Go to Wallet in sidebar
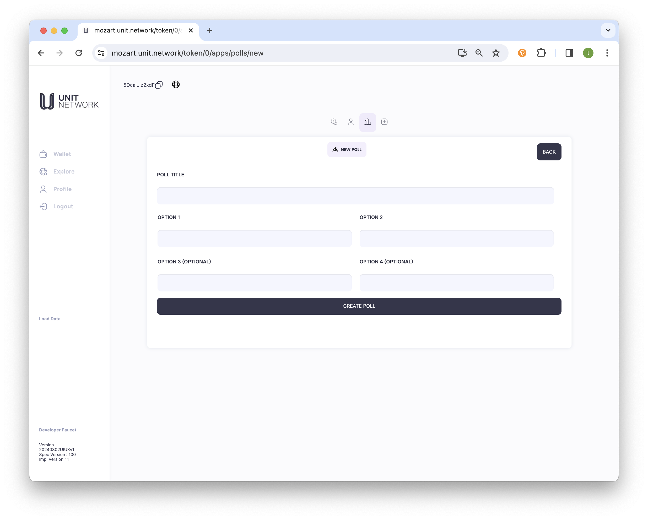 pos(62,154)
